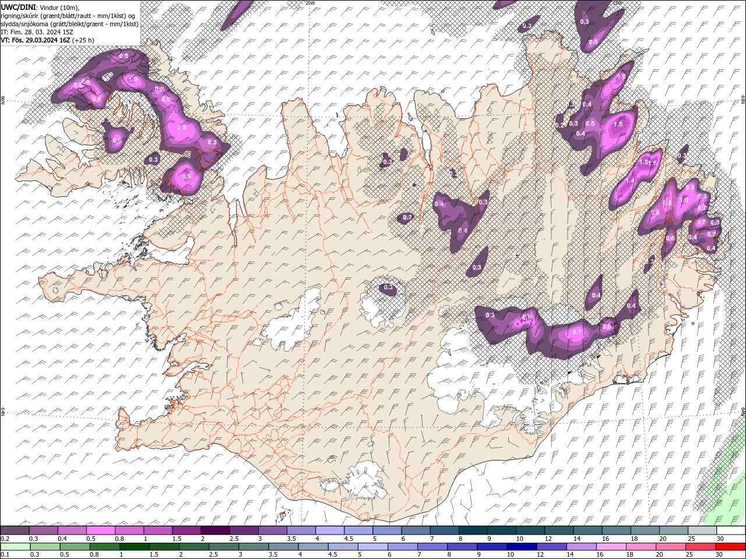Image resolution: width=746 pixels, height=559 pixels.
Task: Pick the 0.2 dark mauve swatch, top legend row
Action: point(15,530)
